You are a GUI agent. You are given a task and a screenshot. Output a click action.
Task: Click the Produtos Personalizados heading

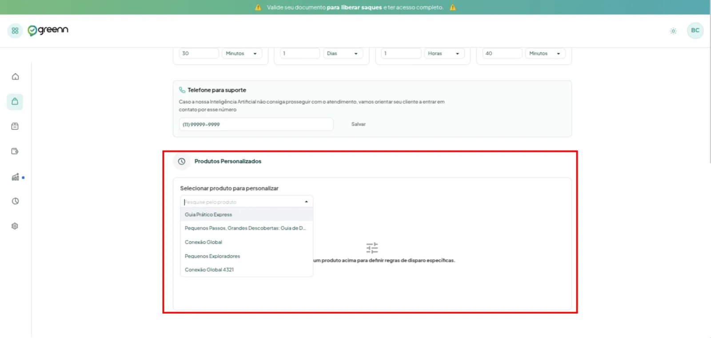coord(228,161)
